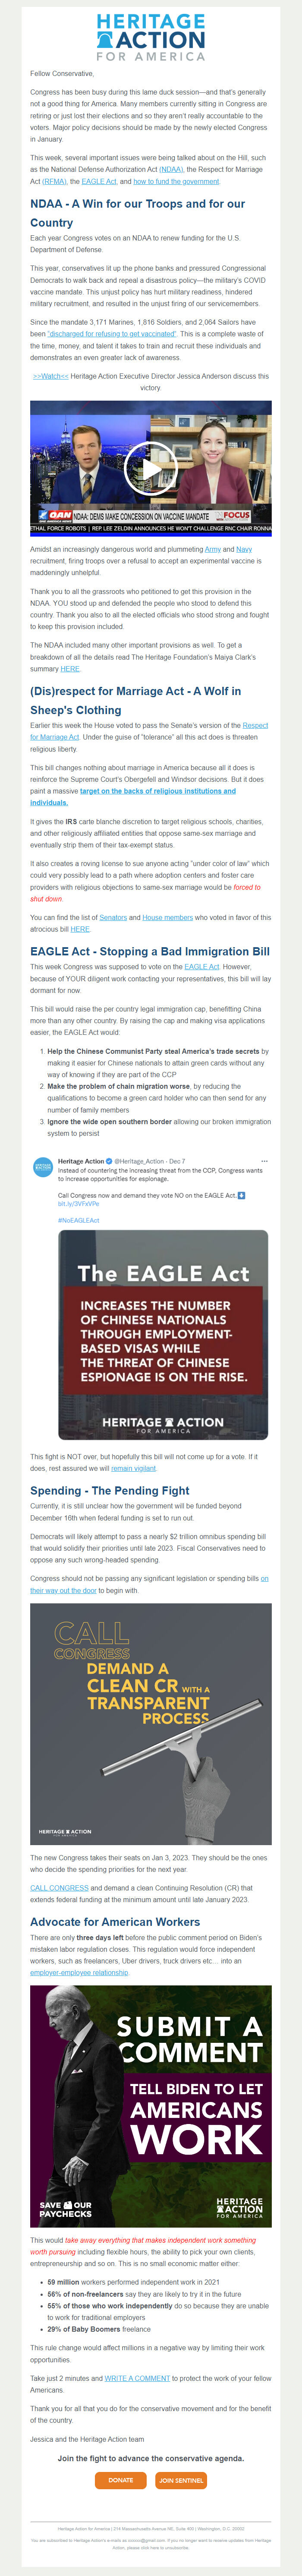
Task: Play the OAN vaccine mandate video
Action: [151, 468]
